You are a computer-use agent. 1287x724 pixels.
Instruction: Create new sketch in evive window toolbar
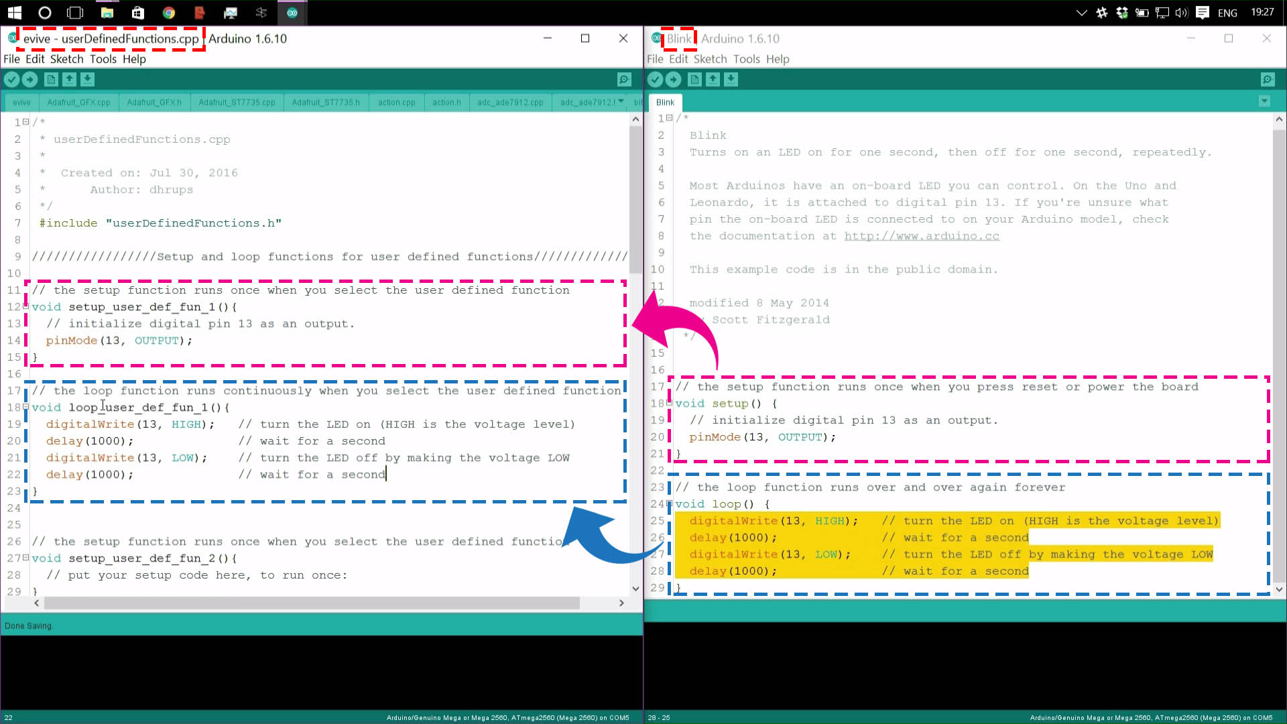[x=51, y=80]
